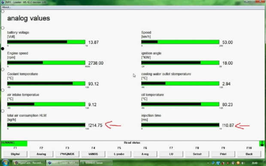This screenshot has height=166, width=266.
Task: Click the Print F9 button
Action: [223, 154]
